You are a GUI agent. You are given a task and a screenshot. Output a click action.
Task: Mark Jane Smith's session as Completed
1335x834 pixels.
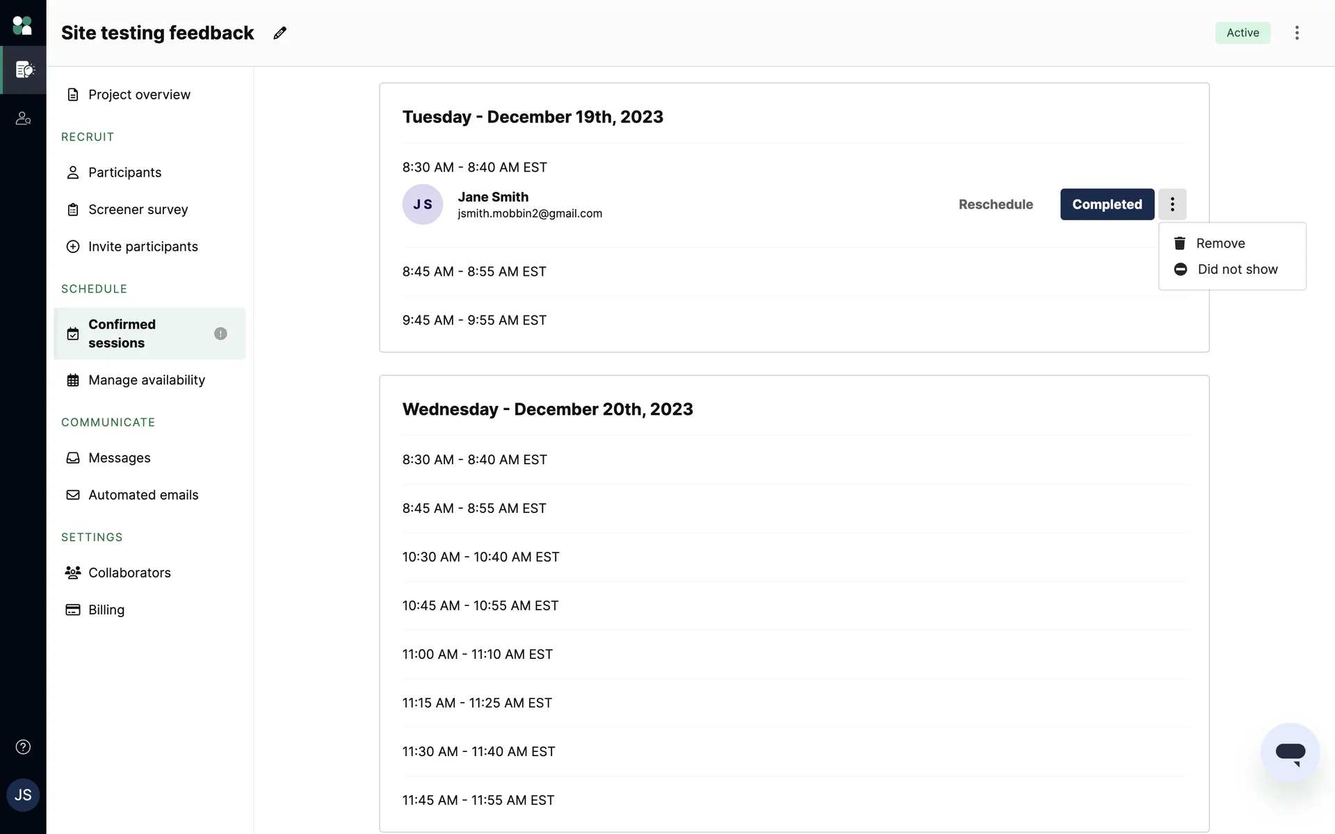(1107, 204)
